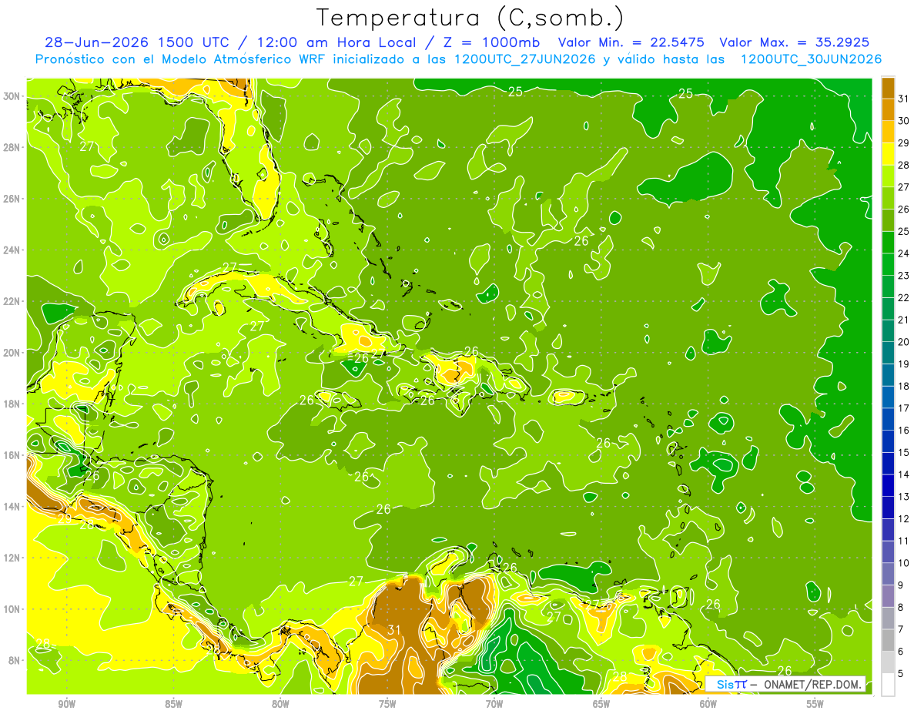Click the colour bar value 31
The image size is (924, 714).
(904, 99)
